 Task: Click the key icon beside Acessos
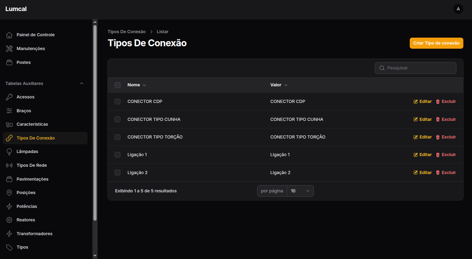coord(9,97)
